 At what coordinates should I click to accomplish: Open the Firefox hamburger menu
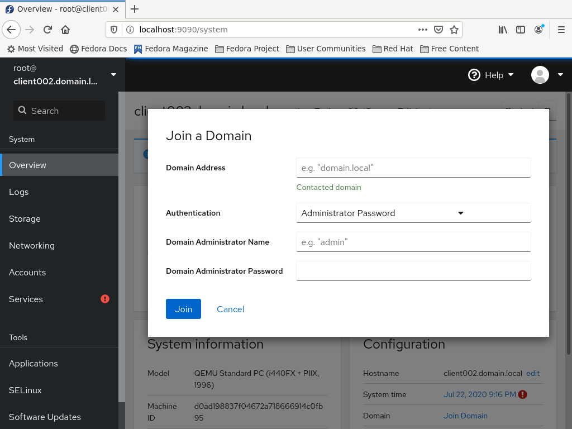click(x=561, y=30)
